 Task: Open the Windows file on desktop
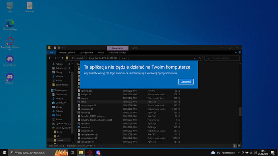click(29, 7)
